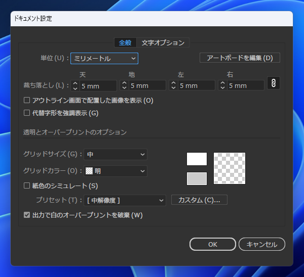Increase the 地 bleed with the up arrow
This screenshot has width=304, height=277.
[125, 83]
